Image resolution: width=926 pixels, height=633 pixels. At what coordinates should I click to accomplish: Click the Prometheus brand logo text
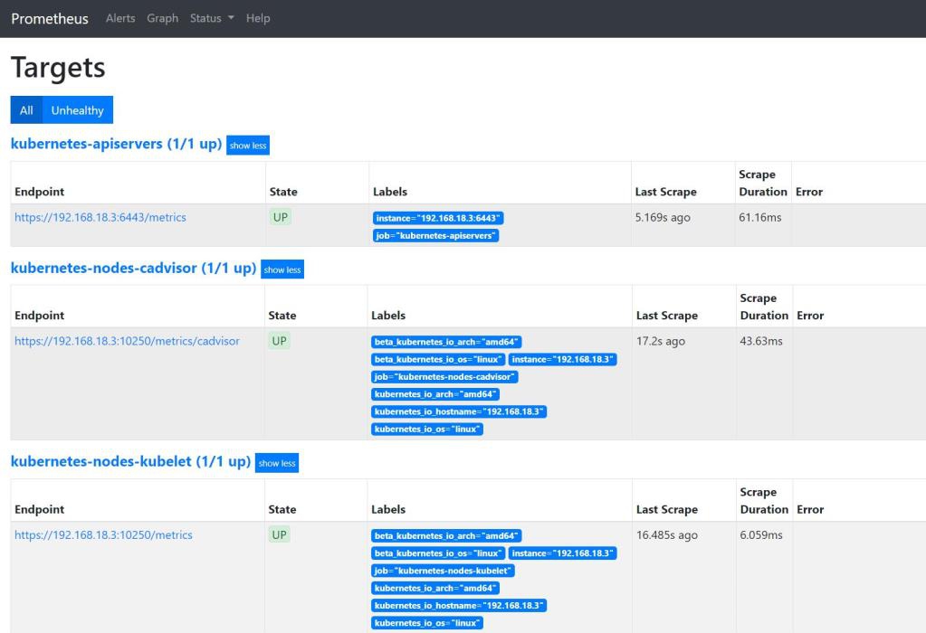tap(50, 19)
